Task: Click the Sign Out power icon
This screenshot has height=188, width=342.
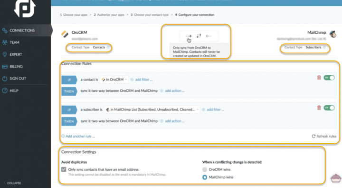Action: [5, 79]
